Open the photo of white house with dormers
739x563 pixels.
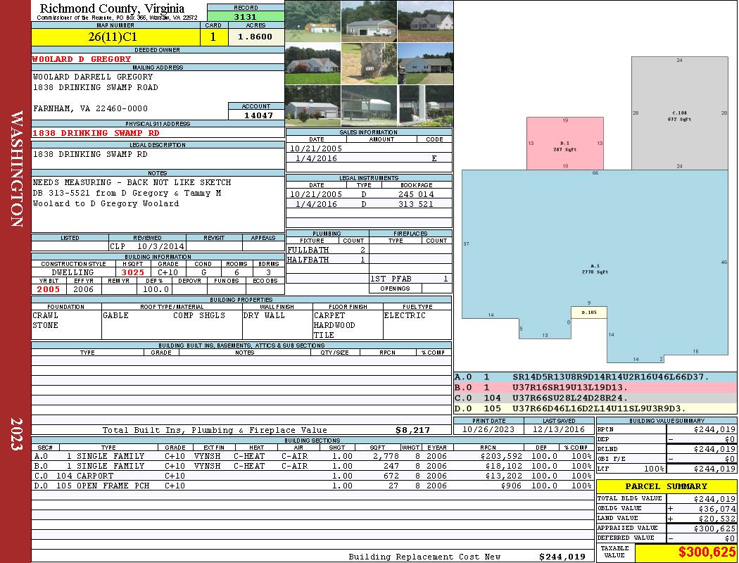[426, 21]
